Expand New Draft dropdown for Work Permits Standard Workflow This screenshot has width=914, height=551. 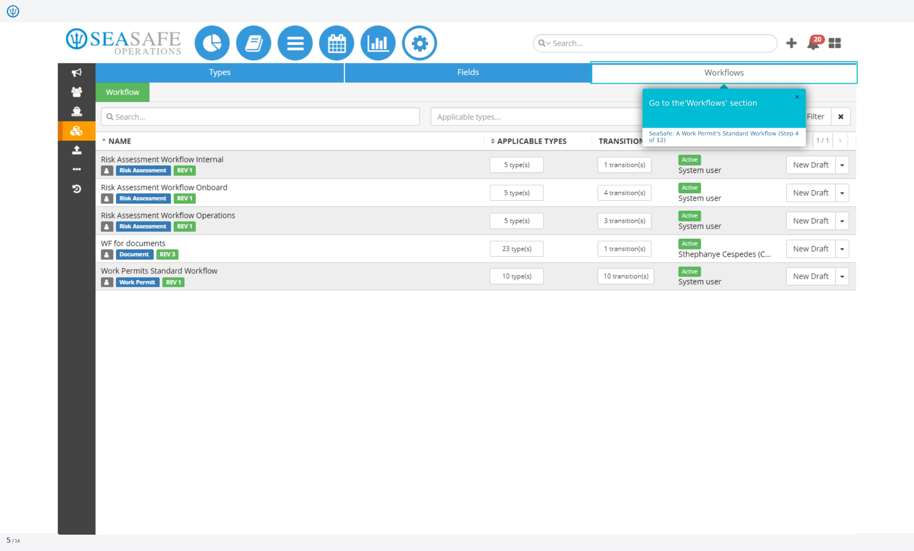pyautogui.click(x=842, y=277)
